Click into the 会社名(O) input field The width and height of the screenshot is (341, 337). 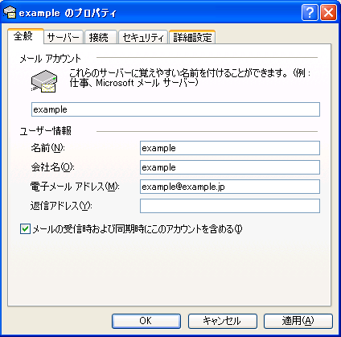point(230,167)
